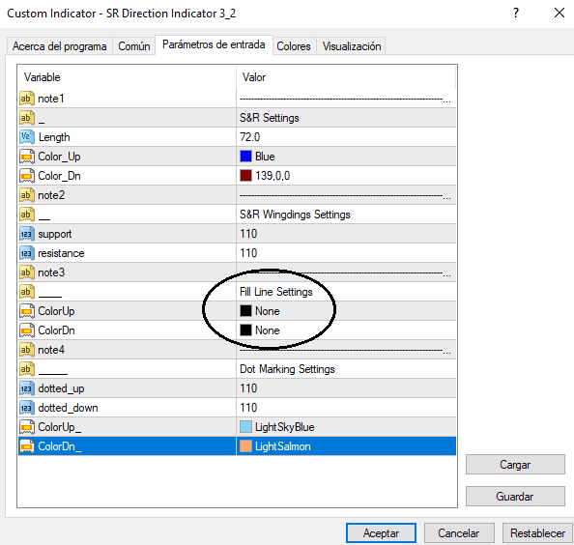The height and width of the screenshot is (545, 574).
Task: Click the string icon beside note1
Action: [27, 99]
